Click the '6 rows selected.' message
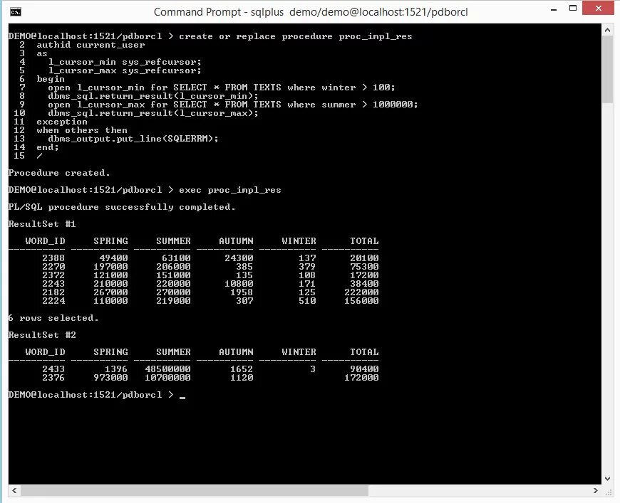 53,318
